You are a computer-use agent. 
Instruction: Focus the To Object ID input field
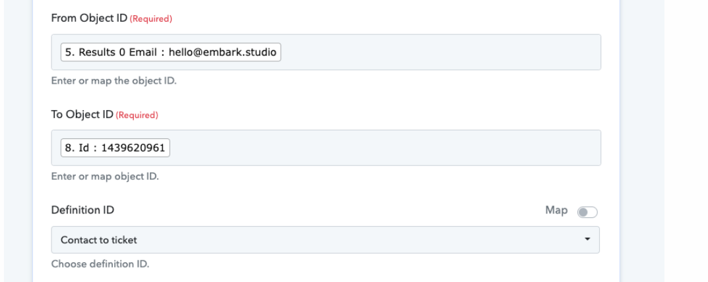click(383, 148)
